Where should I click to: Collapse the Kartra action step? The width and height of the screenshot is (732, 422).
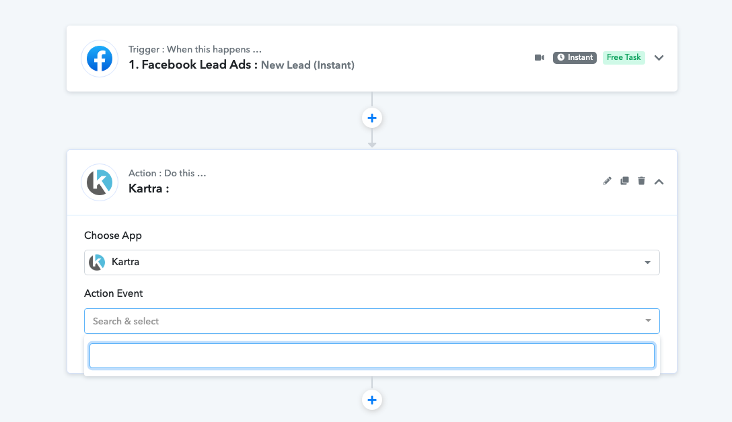click(x=659, y=182)
